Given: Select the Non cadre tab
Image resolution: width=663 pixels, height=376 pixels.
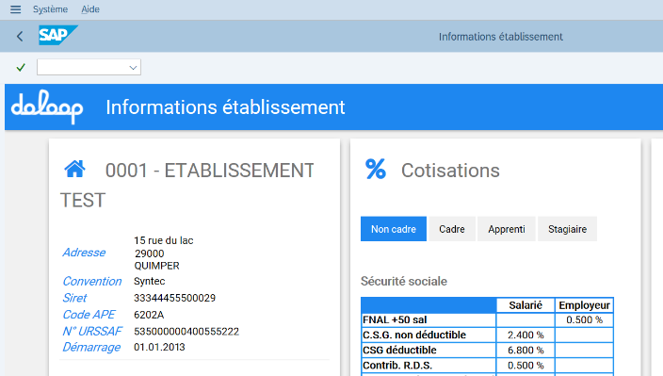Looking at the screenshot, I should coord(394,229).
